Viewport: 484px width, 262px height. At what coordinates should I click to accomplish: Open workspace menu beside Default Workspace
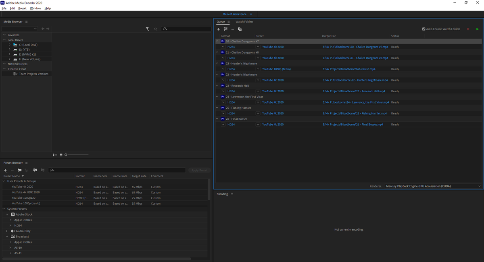click(x=251, y=14)
